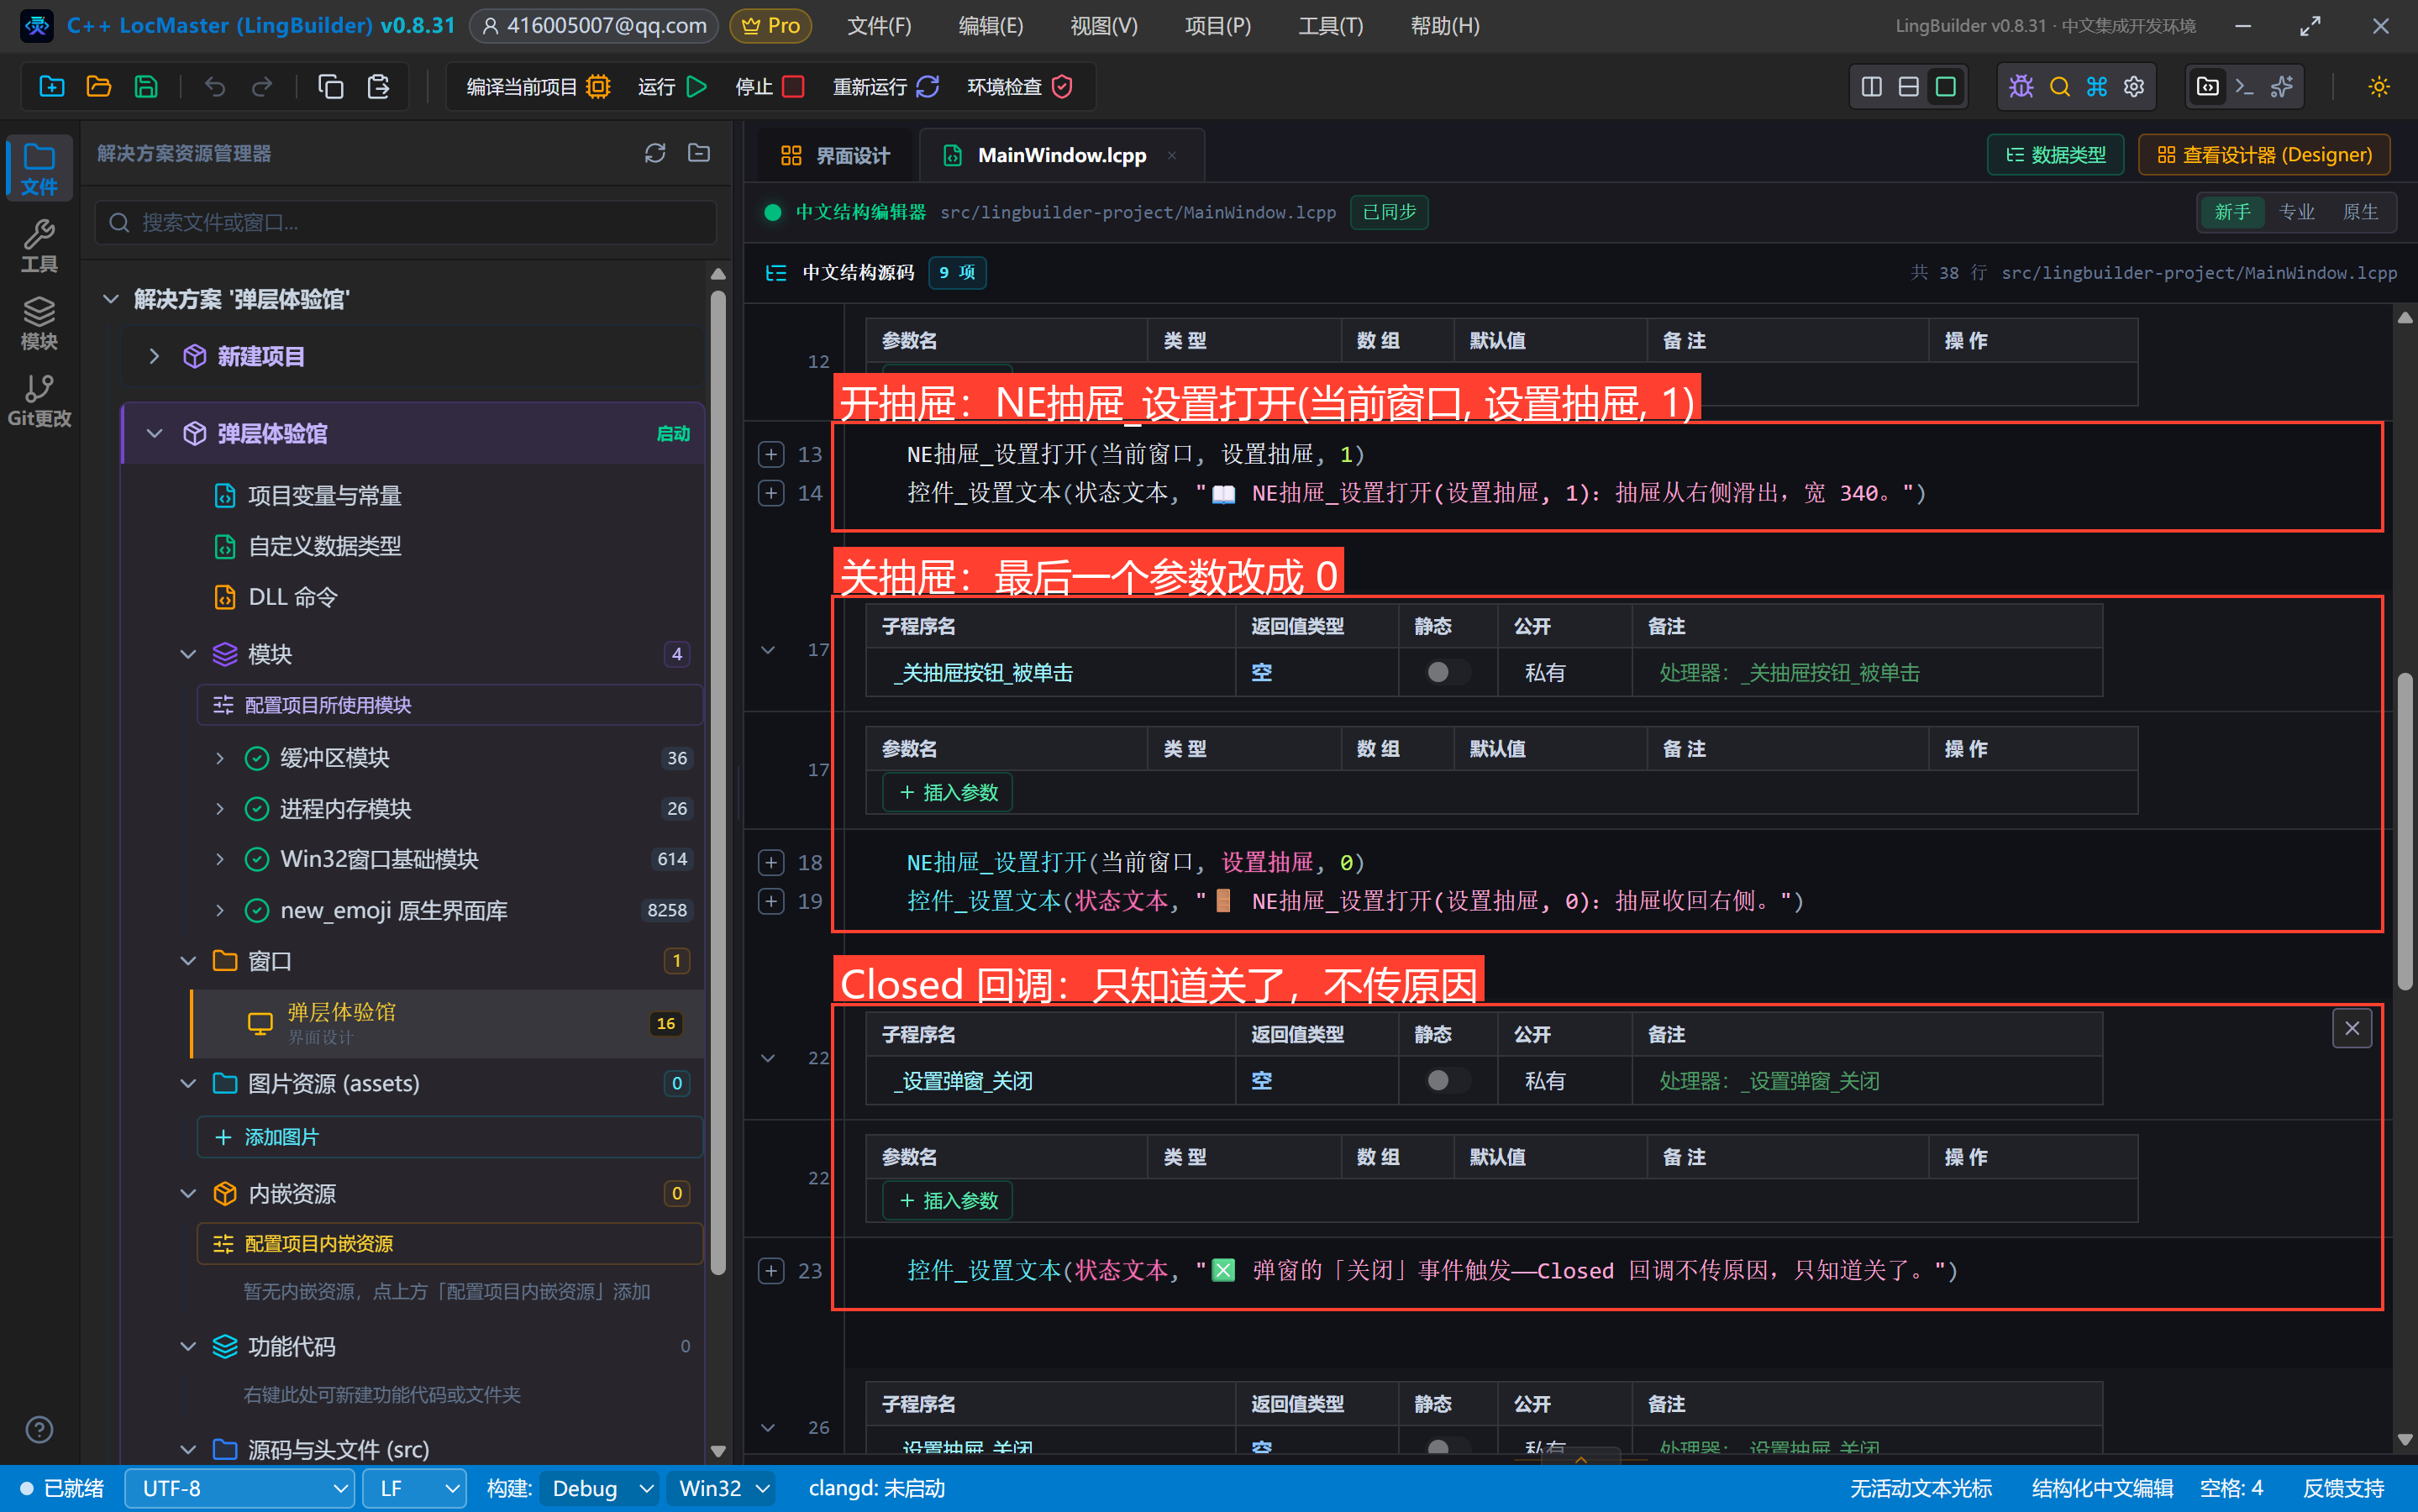Open the UTF-8 encoding dropdown
This screenshot has width=2418, height=1512.
tap(239, 1488)
